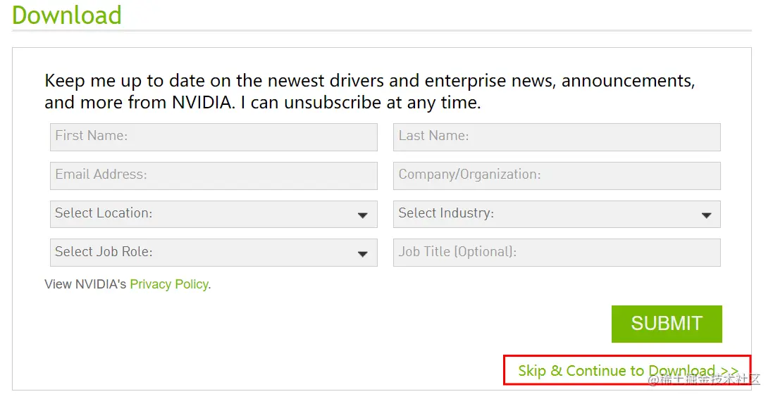Focus the Email Address field
The width and height of the screenshot is (773, 399).
[214, 176]
